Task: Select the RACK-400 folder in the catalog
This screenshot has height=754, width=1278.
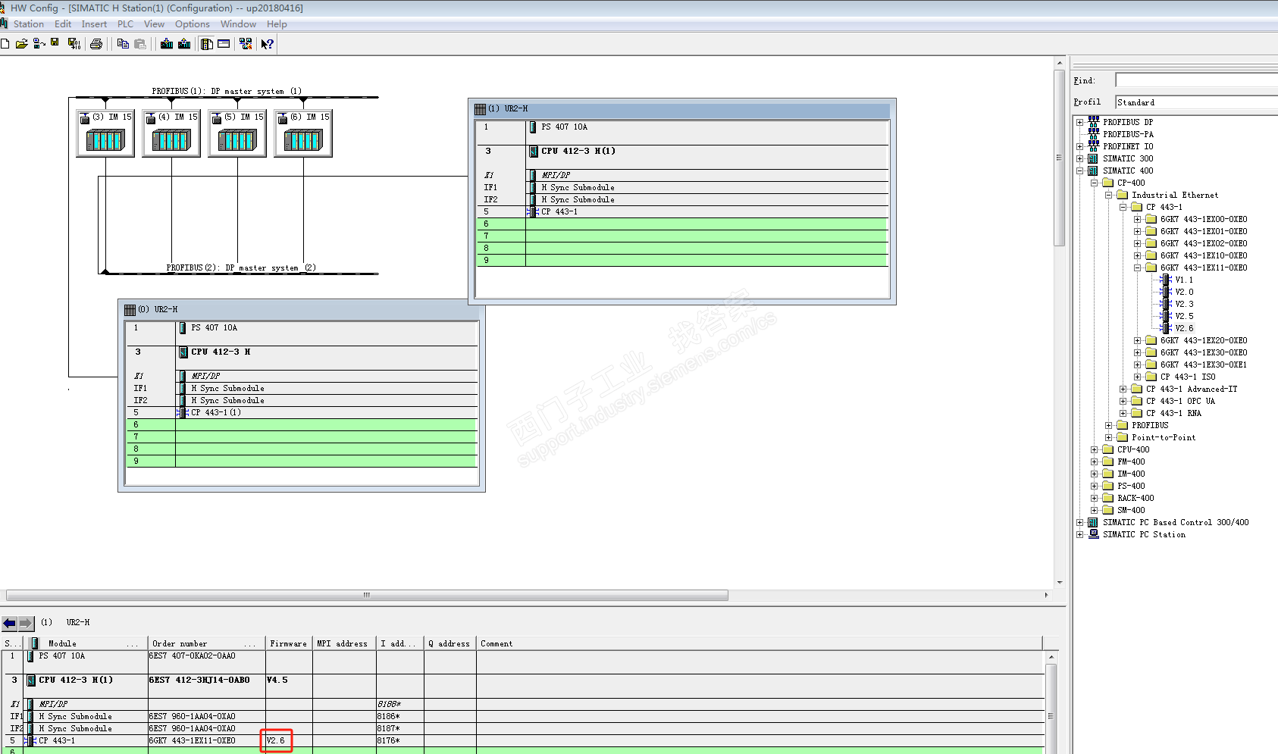Action: pyautogui.click(x=1135, y=498)
